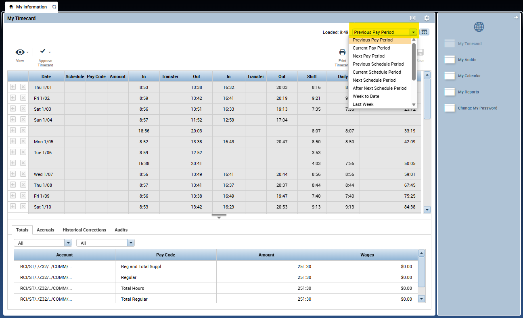Click the home icon on My Information tab
Image resolution: width=523 pixels, height=318 pixels.
(x=11, y=7)
